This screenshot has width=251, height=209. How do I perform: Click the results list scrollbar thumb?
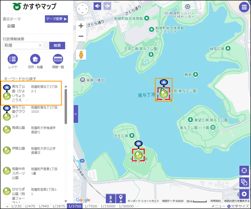(66, 106)
